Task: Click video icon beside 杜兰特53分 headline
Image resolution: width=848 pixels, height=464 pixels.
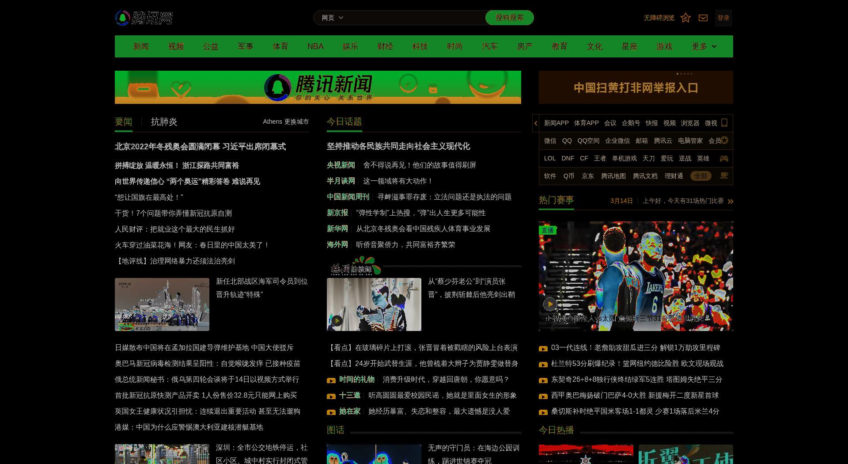Action: point(543,365)
